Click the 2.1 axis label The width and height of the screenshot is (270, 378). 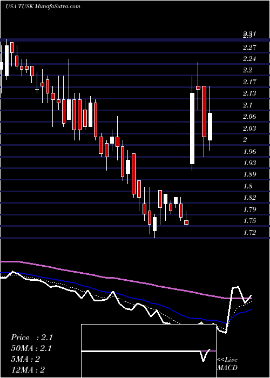coord(247,105)
